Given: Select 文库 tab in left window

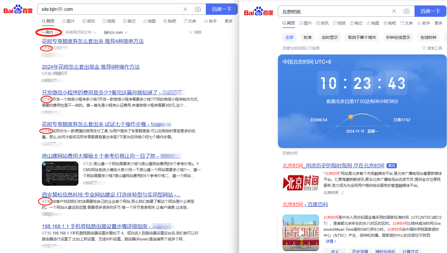Looking at the screenshot, I should tap(190, 21).
